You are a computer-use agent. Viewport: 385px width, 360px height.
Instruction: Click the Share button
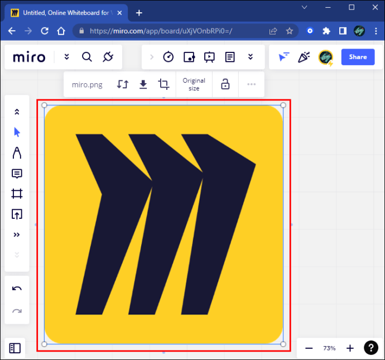(x=358, y=57)
